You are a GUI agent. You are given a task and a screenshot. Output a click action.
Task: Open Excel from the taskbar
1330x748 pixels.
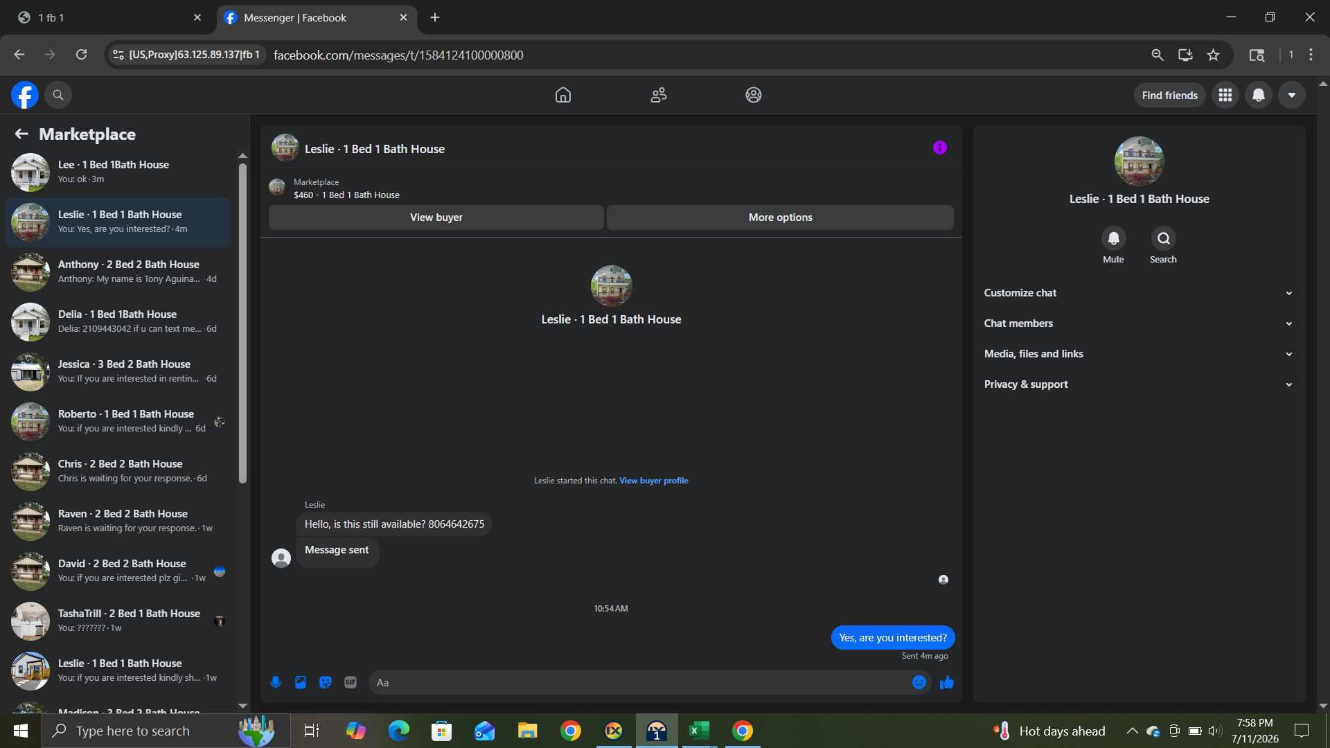pyautogui.click(x=699, y=731)
